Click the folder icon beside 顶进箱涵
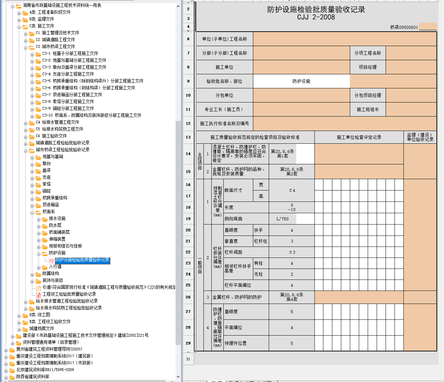Viewport: 444px width, 382px height. tap(38, 205)
